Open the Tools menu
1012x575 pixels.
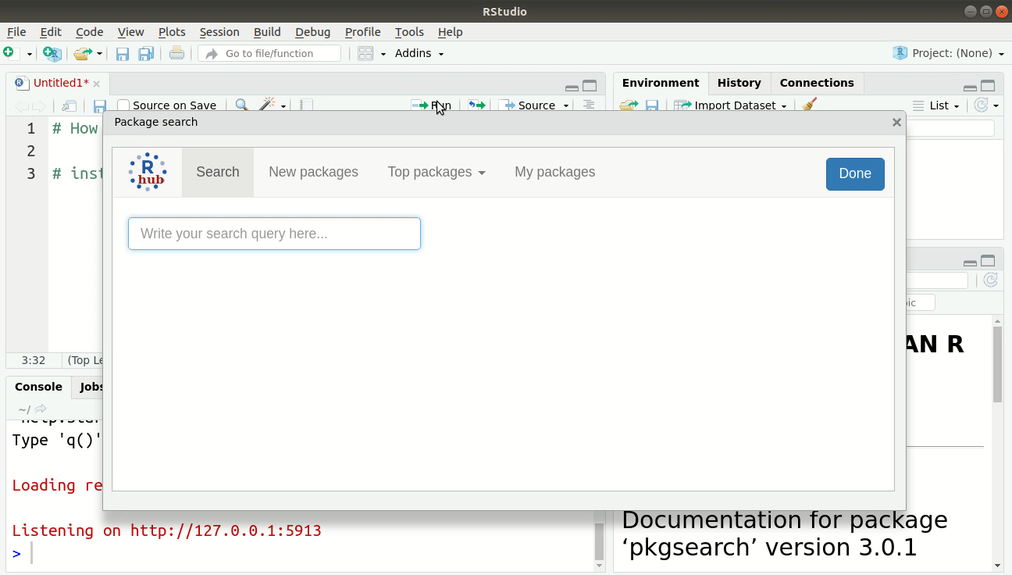[x=409, y=32]
